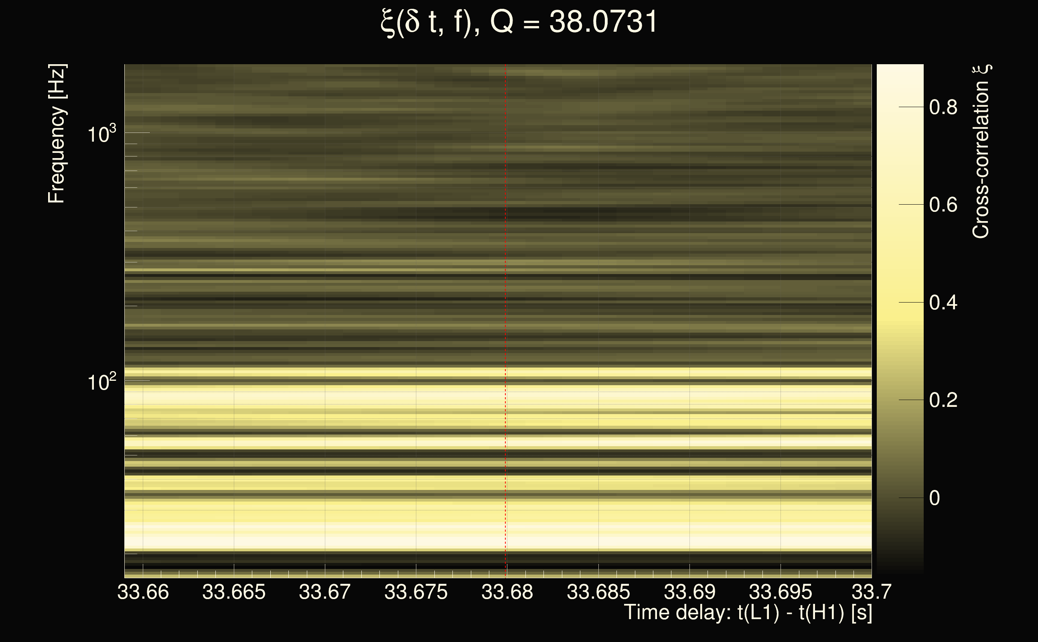This screenshot has height=642, width=1038.
Task: Click the 33.66 x-axis tick label
Action: [143, 592]
